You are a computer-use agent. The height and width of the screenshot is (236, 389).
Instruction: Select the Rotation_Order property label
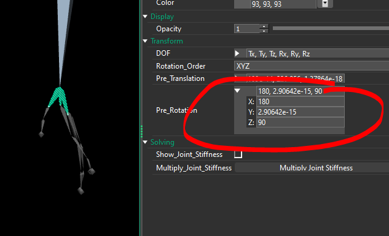coord(181,66)
